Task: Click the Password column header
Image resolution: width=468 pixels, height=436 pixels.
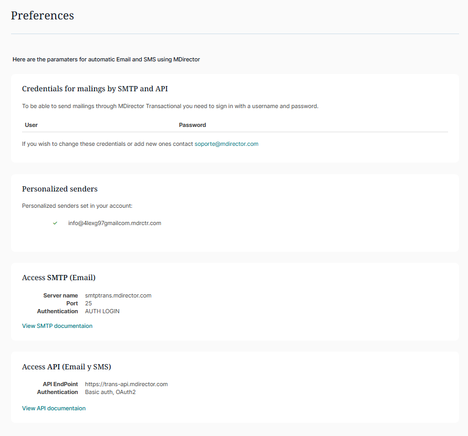Action: 192,125
